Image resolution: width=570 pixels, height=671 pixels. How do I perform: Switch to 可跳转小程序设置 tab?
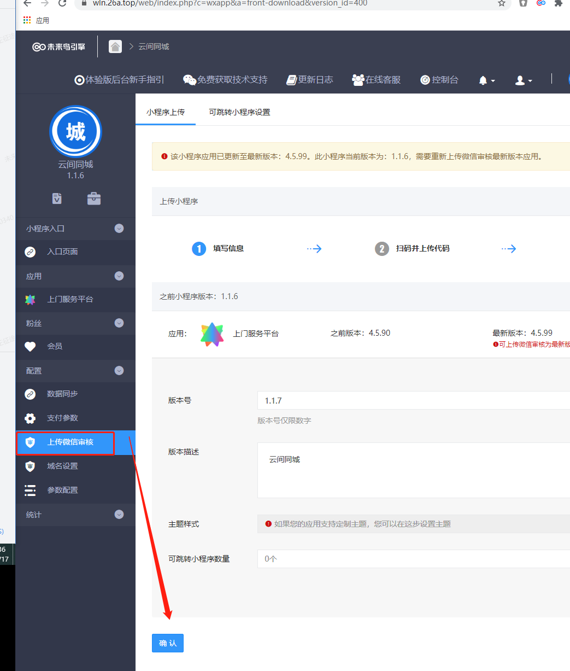[x=239, y=112]
